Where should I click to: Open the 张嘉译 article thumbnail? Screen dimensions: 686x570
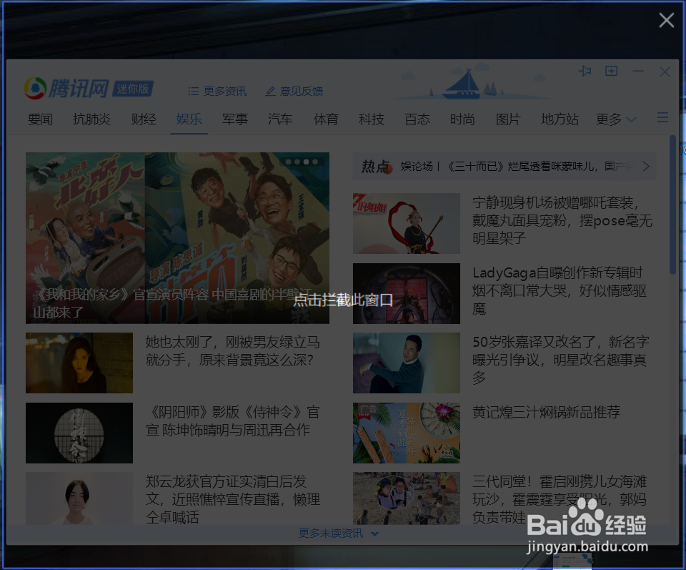407,363
